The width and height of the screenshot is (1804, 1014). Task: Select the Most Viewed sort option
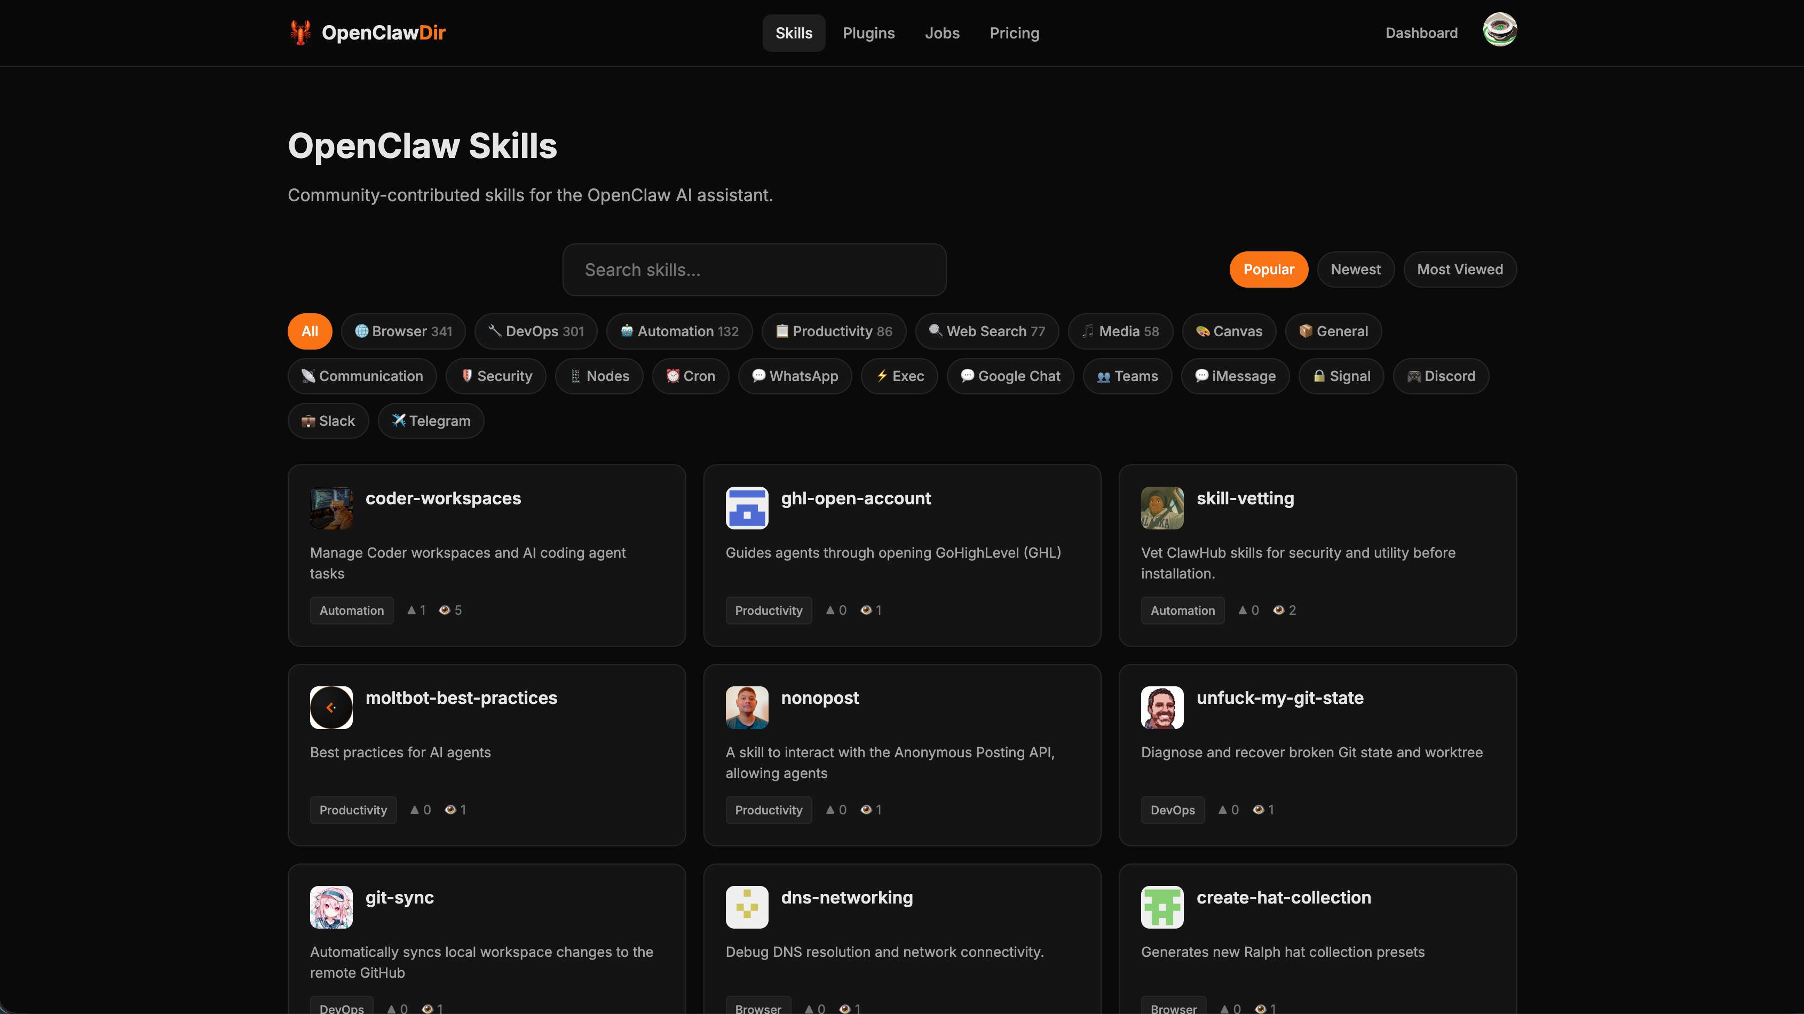click(1459, 269)
